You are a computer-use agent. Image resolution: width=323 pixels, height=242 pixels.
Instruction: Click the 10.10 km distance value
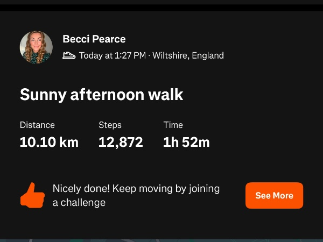pos(49,142)
